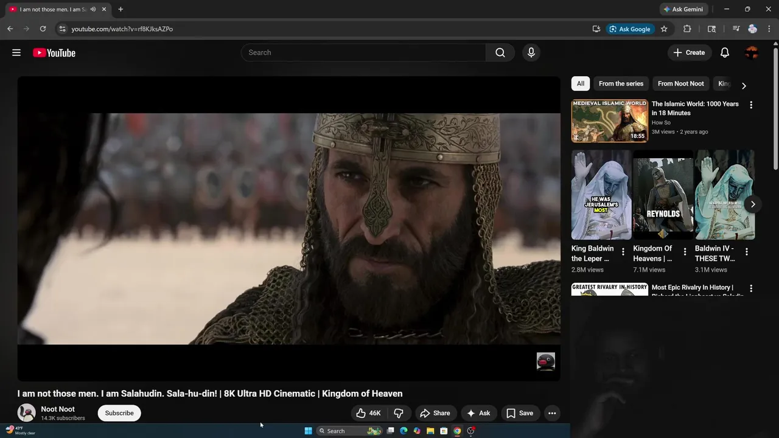The image size is (779, 438).
Task: Open the Noot Noot channel name link
Action: 58,409
